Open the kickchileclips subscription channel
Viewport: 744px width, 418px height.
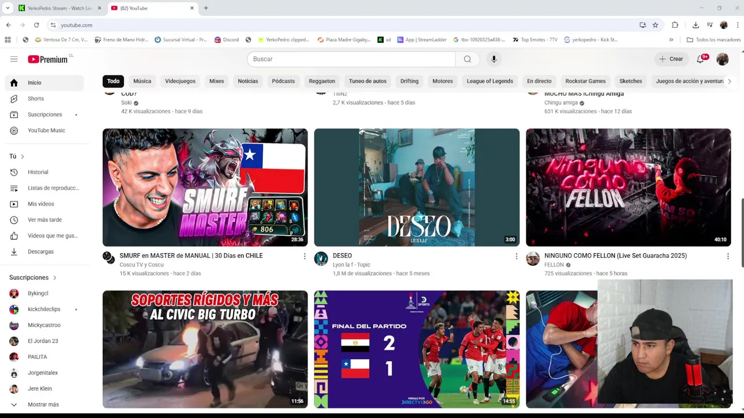click(44, 309)
